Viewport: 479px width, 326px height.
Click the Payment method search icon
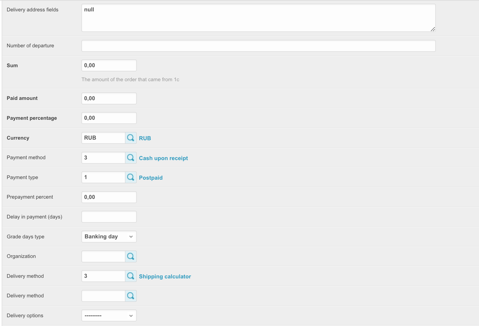(x=131, y=158)
